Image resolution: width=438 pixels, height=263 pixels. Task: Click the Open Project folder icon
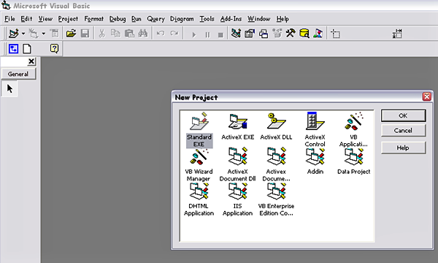tap(71, 34)
